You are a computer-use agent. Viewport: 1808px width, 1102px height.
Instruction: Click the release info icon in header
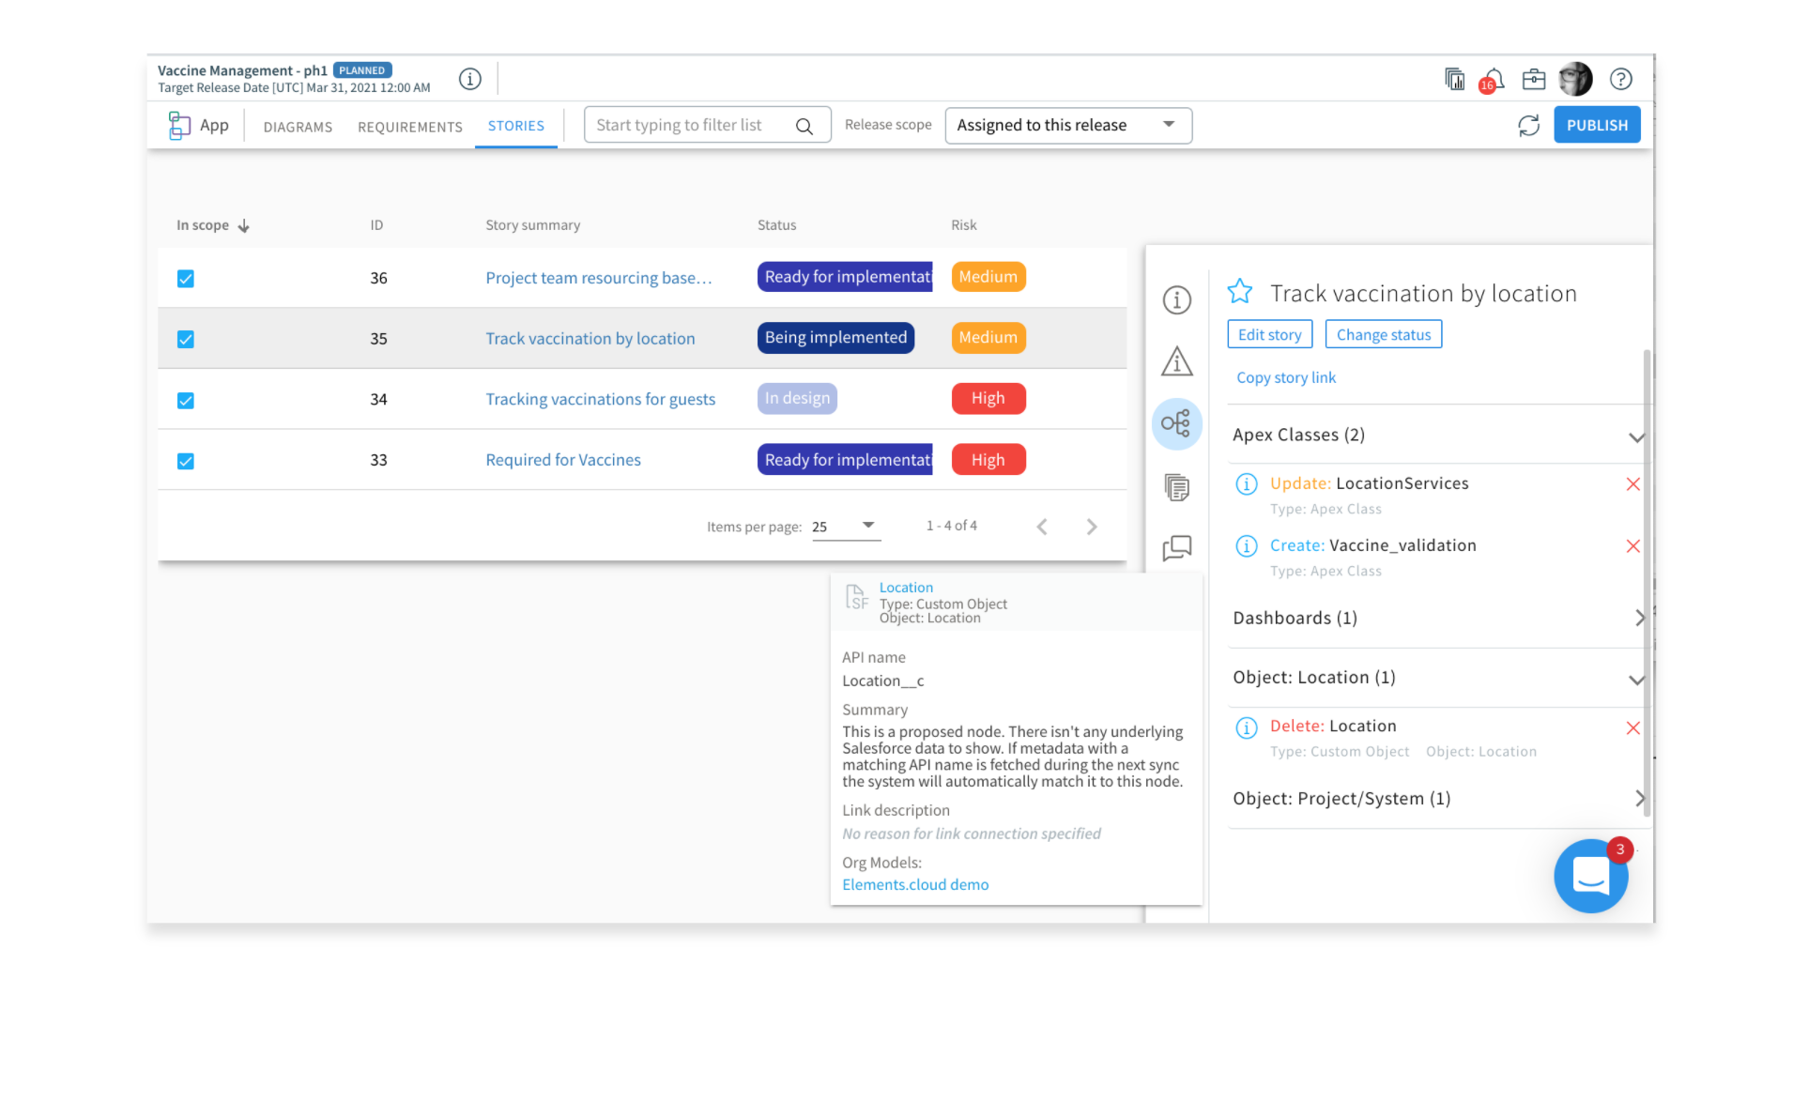pyautogui.click(x=470, y=79)
